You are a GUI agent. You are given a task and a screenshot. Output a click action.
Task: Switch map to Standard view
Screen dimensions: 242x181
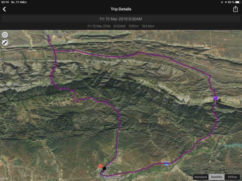tap(200, 177)
